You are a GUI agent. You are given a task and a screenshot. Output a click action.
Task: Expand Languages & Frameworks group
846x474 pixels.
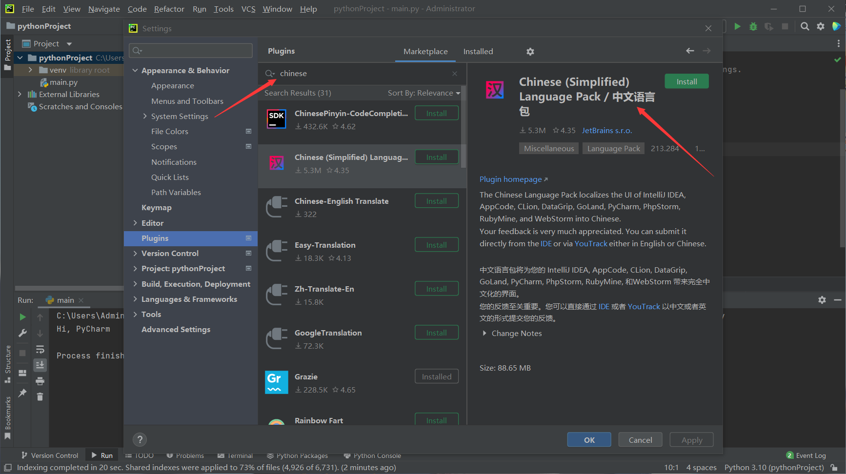pyautogui.click(x=135, y=299)
